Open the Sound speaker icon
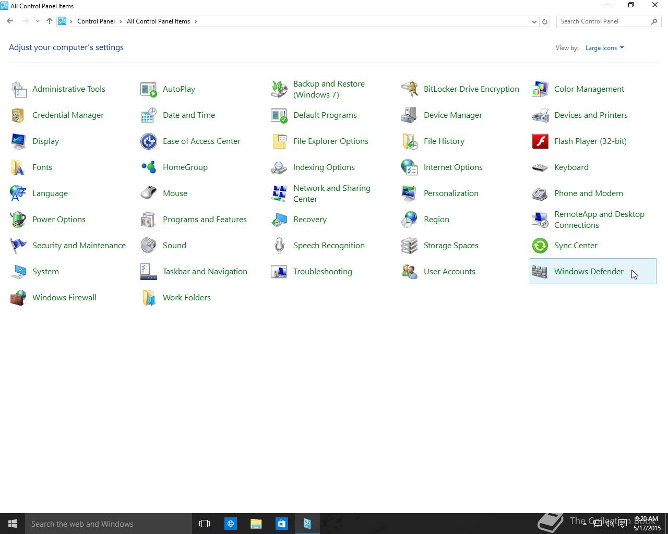This screenshot has height=534, width=668. (149, 246)
